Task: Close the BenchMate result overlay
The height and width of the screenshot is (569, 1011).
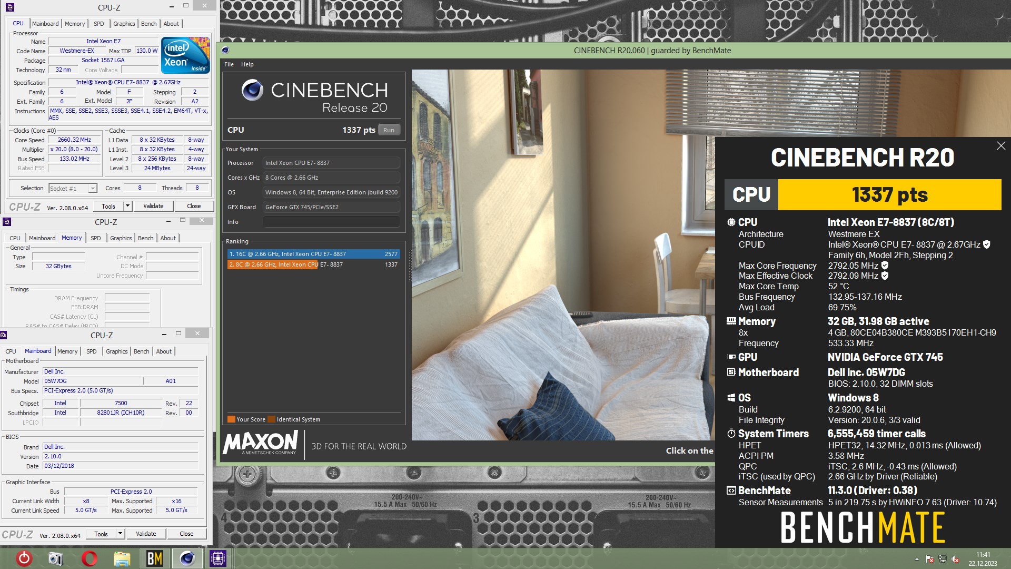Action: point(1001,146)
